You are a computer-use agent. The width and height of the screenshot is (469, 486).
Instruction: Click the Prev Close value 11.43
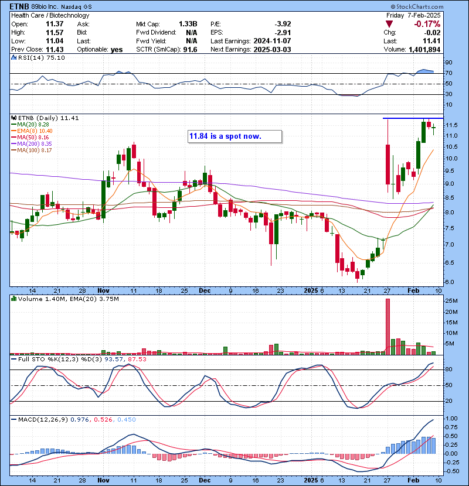[55, 50]
